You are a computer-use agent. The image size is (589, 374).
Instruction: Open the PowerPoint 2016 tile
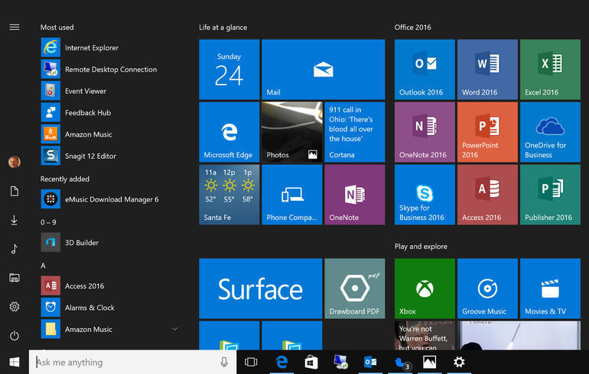(486, 132)
